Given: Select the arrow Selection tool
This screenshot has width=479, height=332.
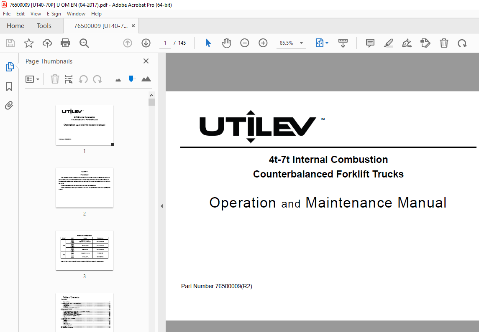Looking at the screenshot, I should (x=208, y=43).
